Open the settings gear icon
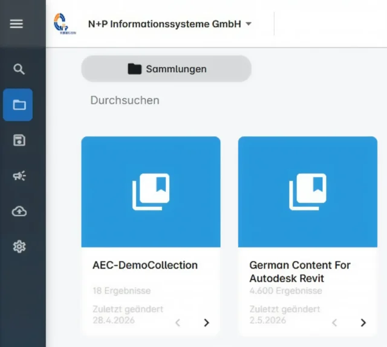The width and height of the screenshot is (387, 347). (19, 246)
